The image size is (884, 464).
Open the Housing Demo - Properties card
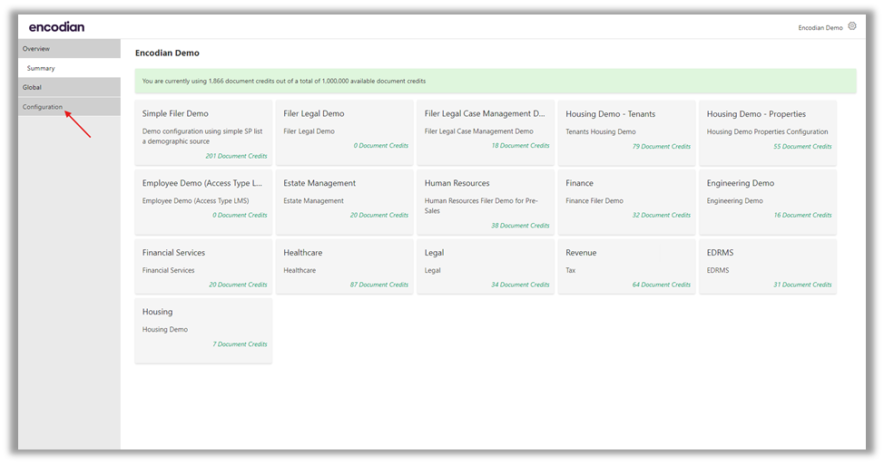[x=768, y=132]
